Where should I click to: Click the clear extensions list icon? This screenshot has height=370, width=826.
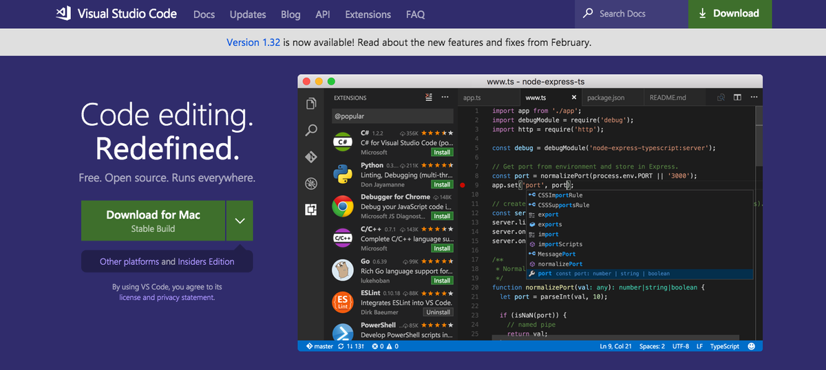click(430, 98)
